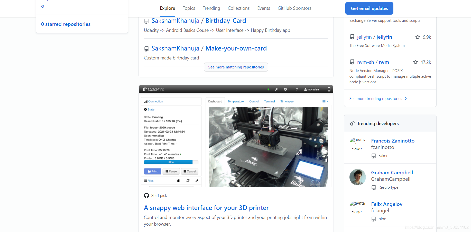Select the Timelapse tab in OctoPrint
This screenshot has width=471, height=232.
pyautogui.click(x=287, y=101)
